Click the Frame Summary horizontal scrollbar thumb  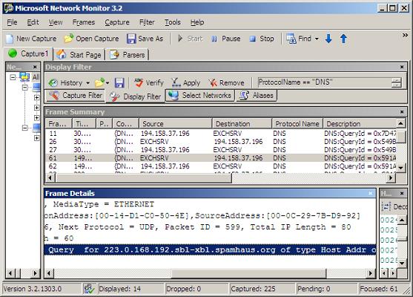tap(143, 178)
